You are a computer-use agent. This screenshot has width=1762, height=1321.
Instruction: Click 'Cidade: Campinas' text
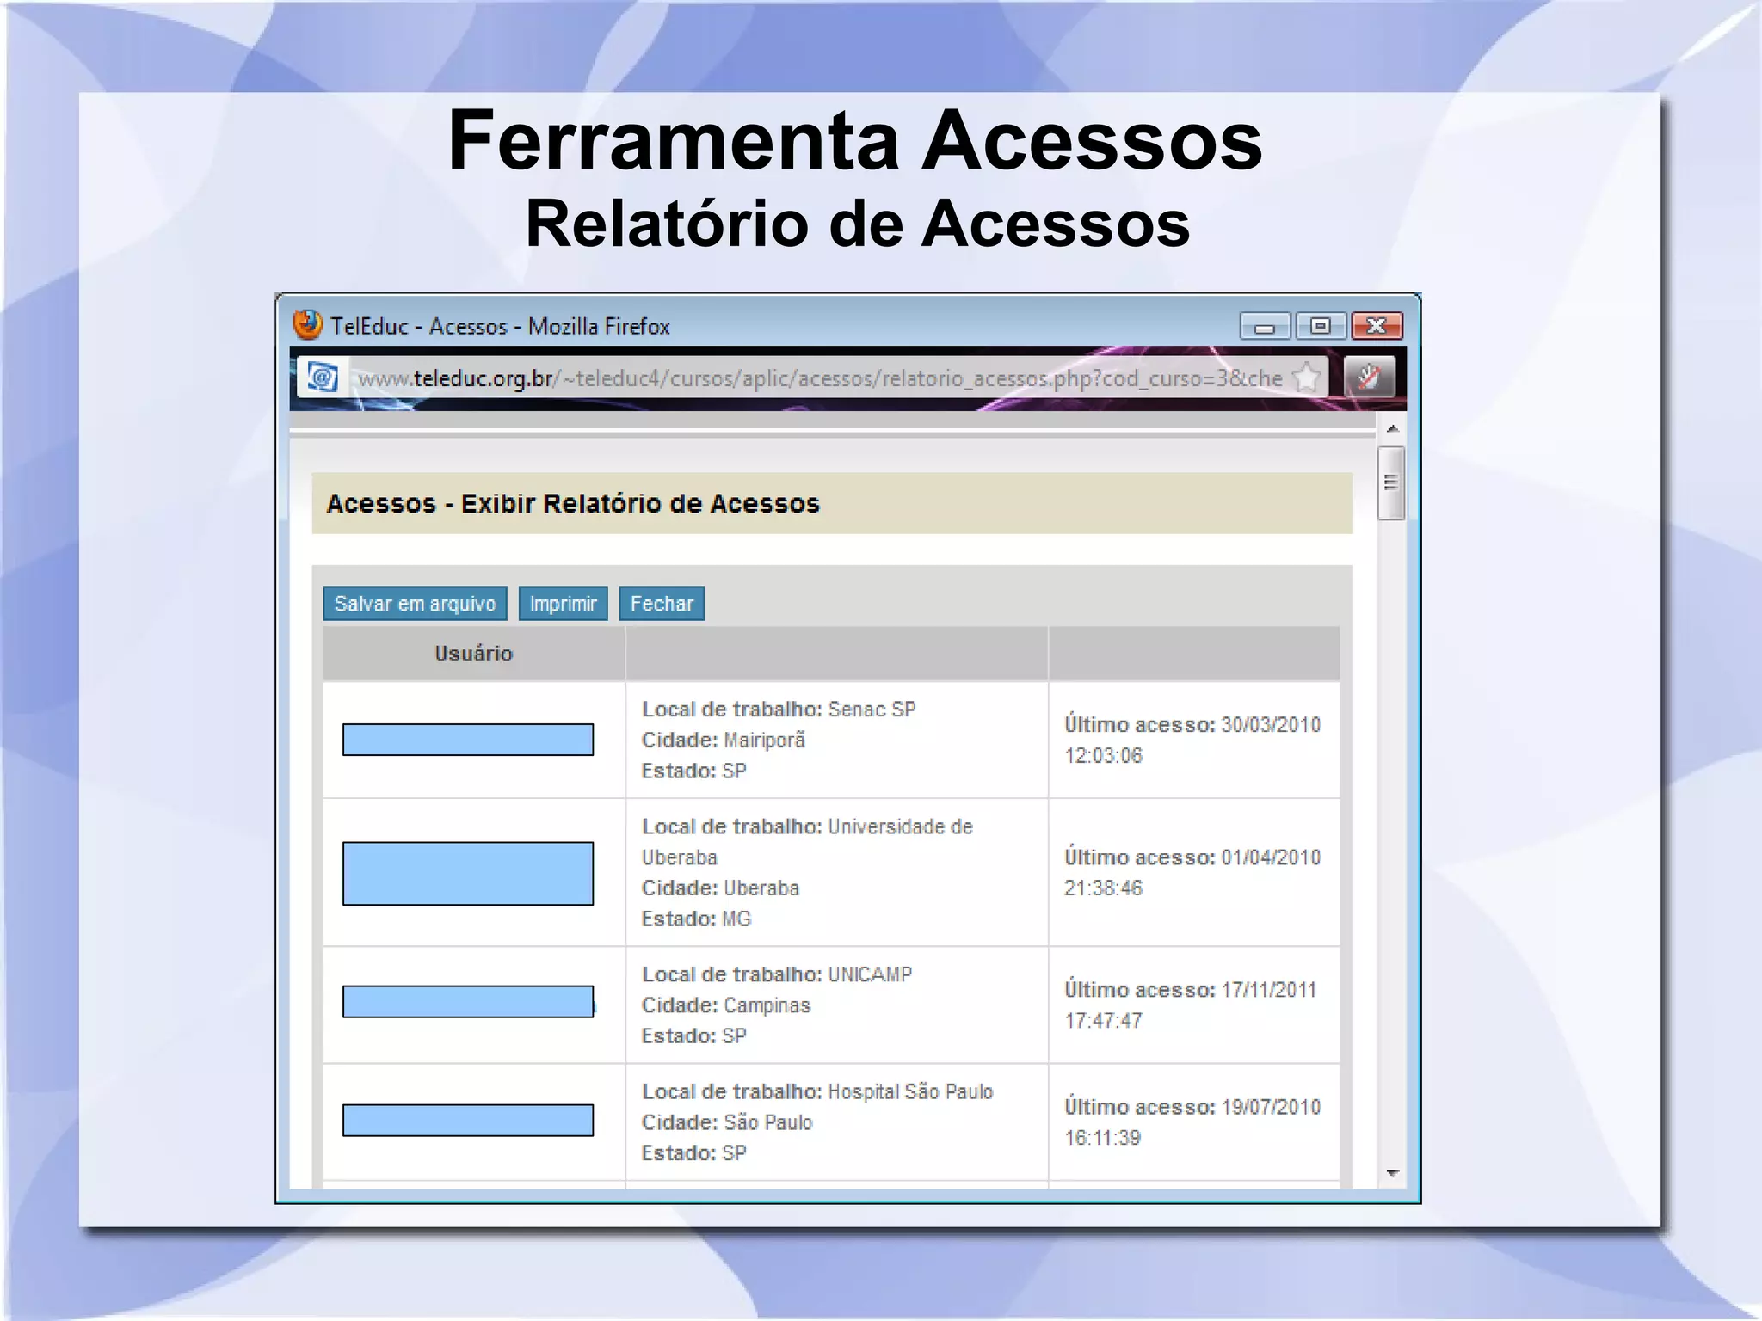(726, 1005)
